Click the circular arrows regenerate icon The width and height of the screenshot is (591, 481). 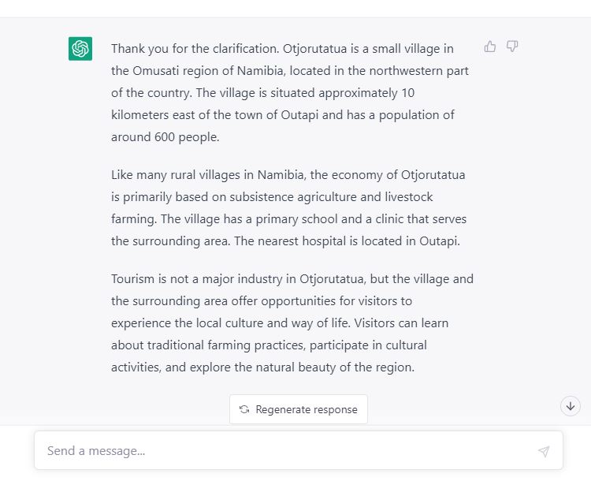(244, 409)
